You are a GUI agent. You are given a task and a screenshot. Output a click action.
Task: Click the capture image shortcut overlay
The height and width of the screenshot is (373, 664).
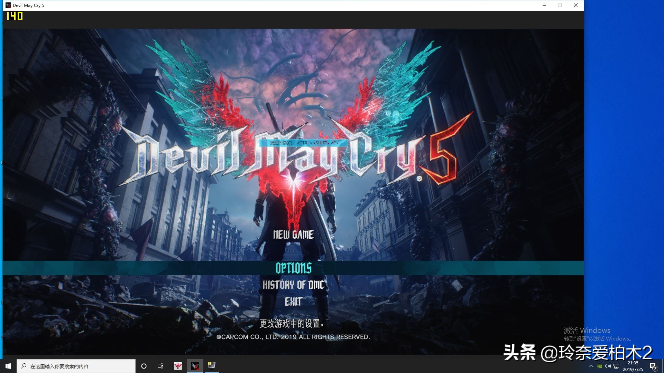point(303,143)
